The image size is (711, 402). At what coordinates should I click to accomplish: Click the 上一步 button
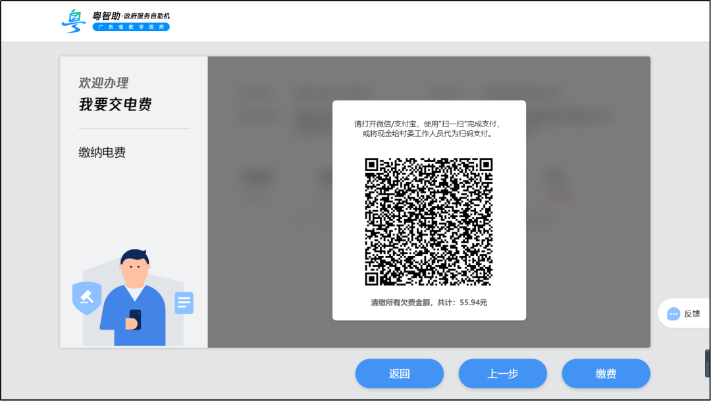(504, 373)
